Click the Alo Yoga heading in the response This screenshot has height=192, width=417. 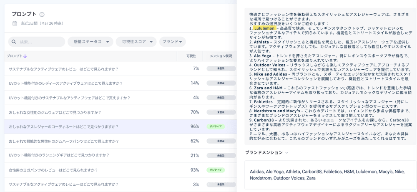[x=262, y=56]
